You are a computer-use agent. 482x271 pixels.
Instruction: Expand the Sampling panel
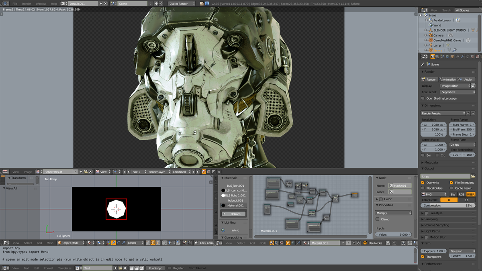(431, 219)
